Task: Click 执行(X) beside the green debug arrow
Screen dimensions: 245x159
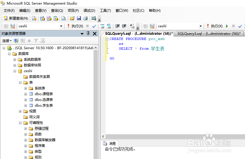Action: (215, 26)
